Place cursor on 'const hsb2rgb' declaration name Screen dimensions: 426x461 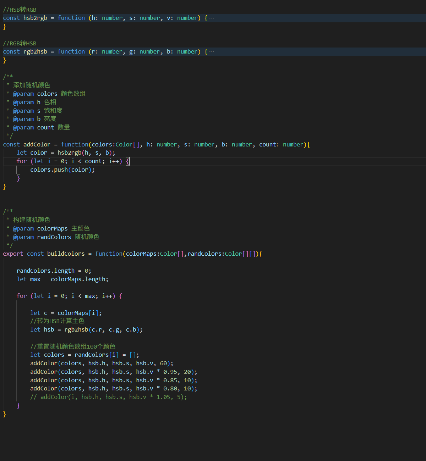(x=35, y=18)
